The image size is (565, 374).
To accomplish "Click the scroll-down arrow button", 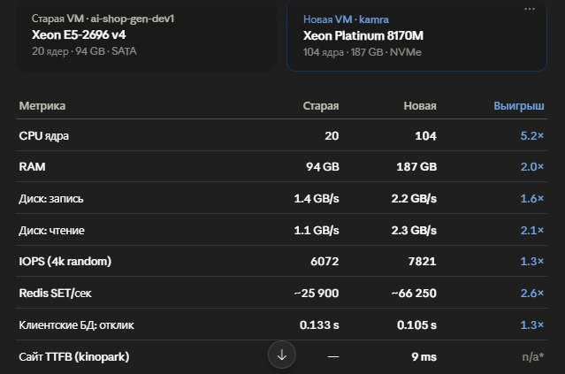I will (x=282, y=355).
